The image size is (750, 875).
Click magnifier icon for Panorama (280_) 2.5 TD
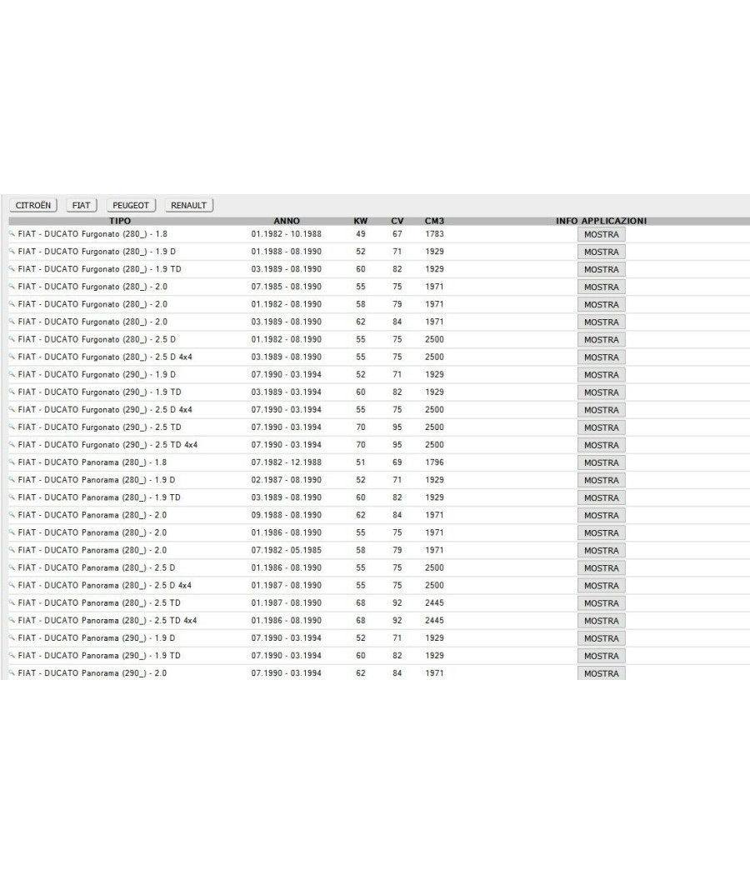coord(12,602)
